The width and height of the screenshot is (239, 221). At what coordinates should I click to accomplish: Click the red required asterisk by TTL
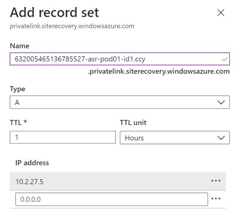pos(26,122)
